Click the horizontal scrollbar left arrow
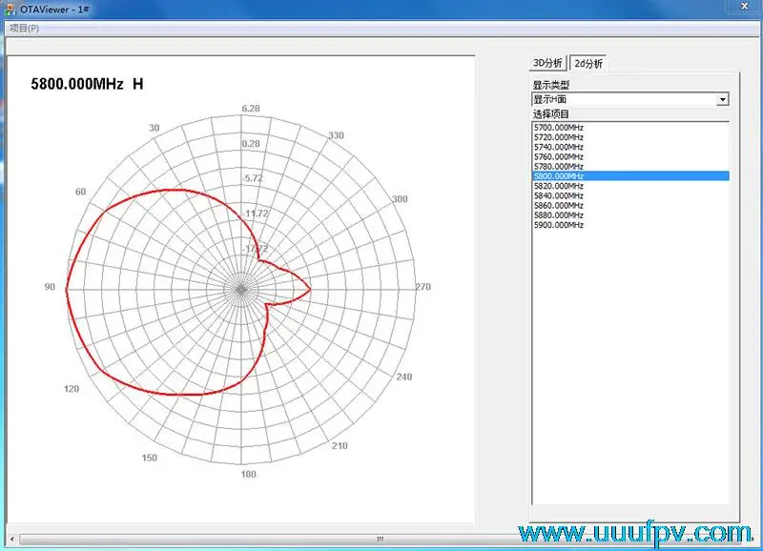 pyautogui.click(x=12, y=540)
